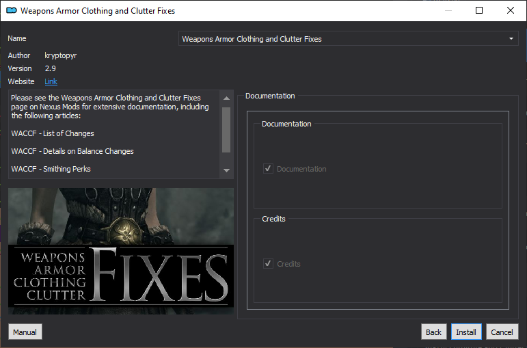527x348 pixels.
Task: Click the Manual button
Action: pos(25,332)
